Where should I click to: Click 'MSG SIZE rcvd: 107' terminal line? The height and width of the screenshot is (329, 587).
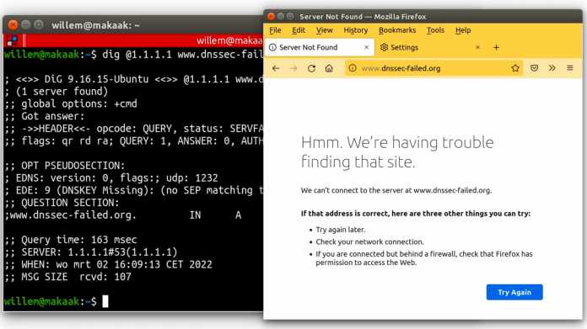pyautogui.click(x=67, y=277)
